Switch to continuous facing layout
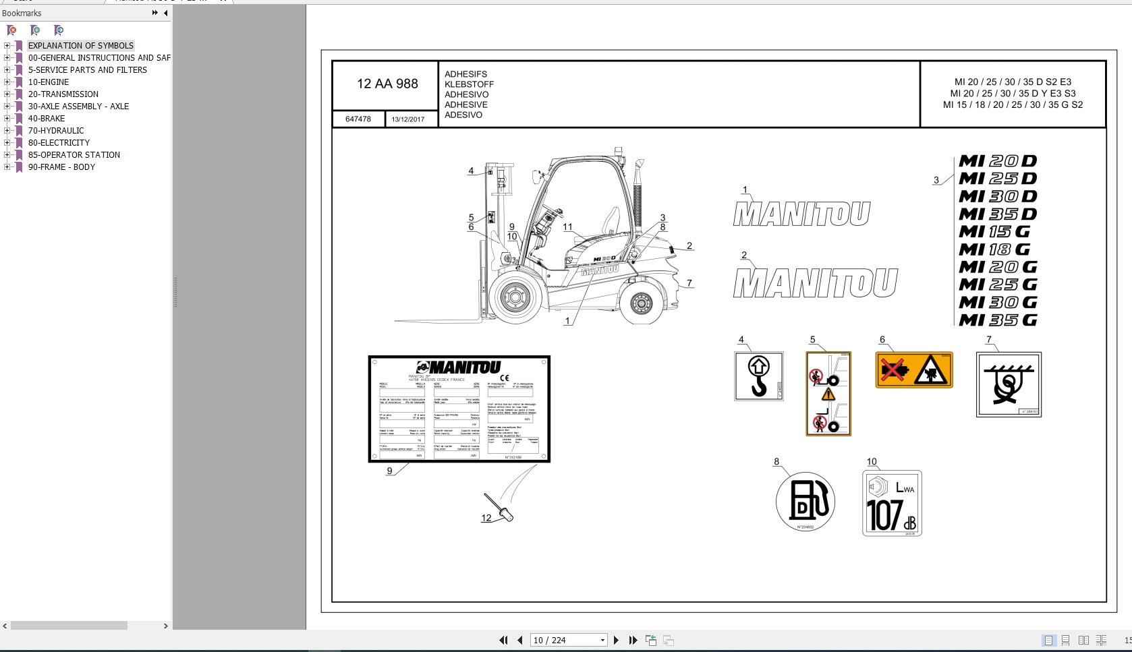Viewport: 1132px width, 652px height. coord(1101,640)
